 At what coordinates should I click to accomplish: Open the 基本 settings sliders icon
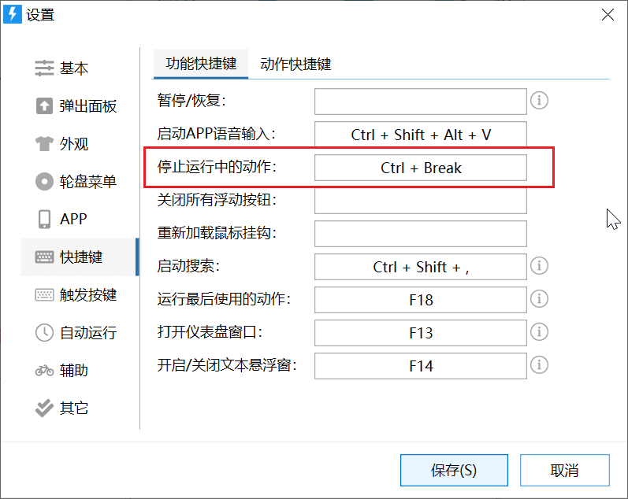pyautogui.click(x=44, y=68)
